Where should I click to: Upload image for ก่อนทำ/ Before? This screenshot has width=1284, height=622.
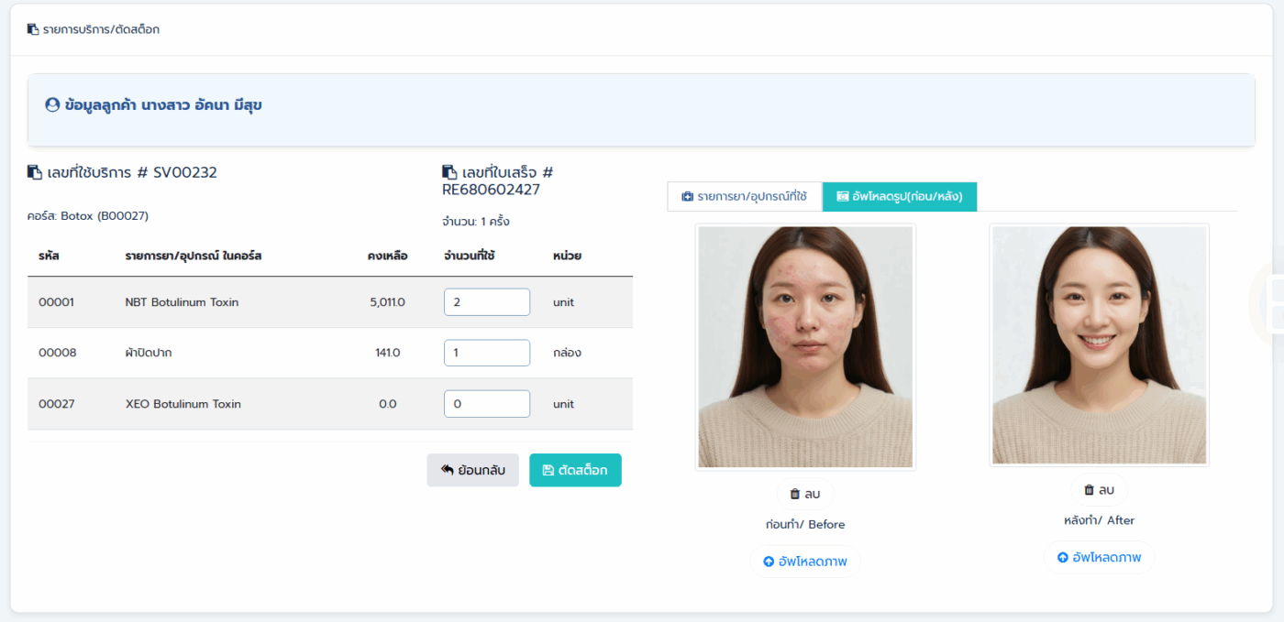click(806, 562)
